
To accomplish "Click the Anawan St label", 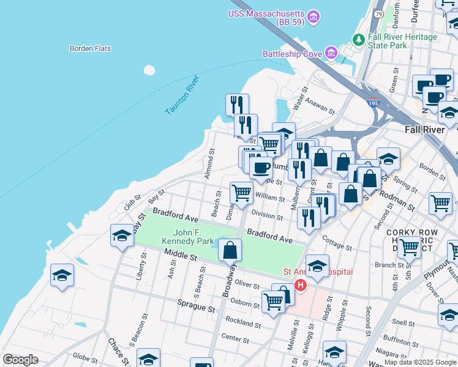I will pyautogui.click(x=320, y=106).
